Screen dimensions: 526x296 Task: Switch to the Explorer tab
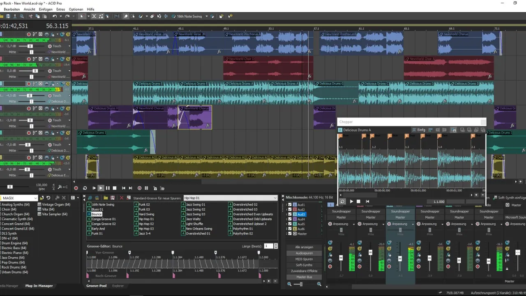[x=118, y=286]
